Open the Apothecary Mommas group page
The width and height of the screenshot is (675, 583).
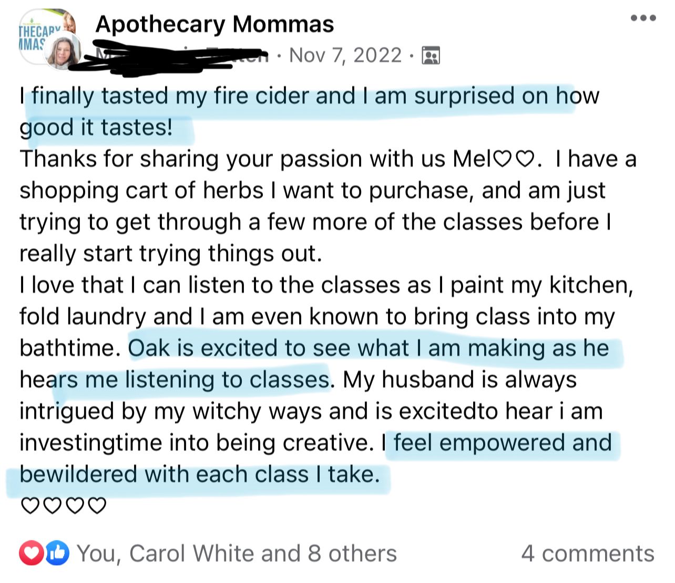(214, 24)
